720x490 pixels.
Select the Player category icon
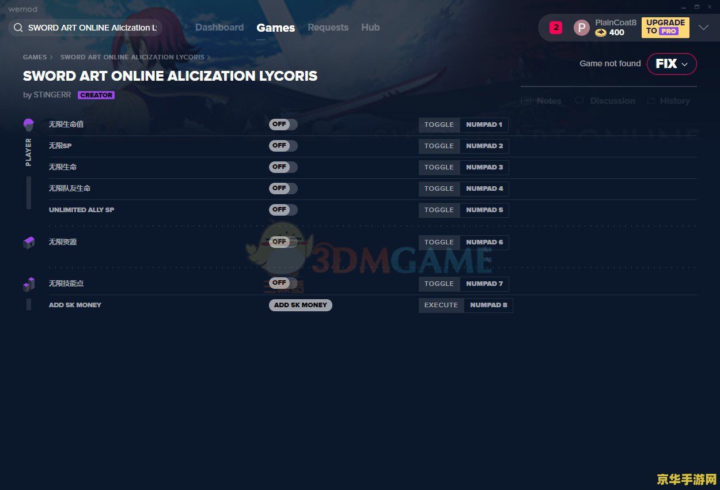click(29, 124)
